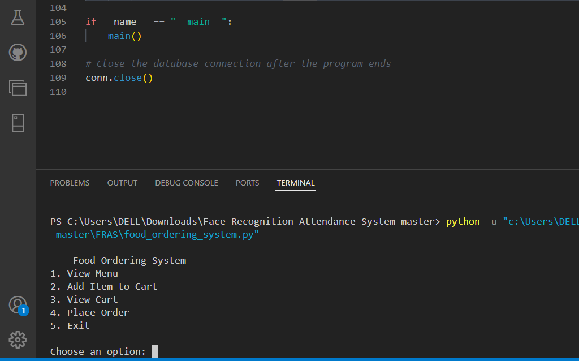579x361 pixels.
Task: Open the Accounts icon with badge 1
Action: (18, 305)
